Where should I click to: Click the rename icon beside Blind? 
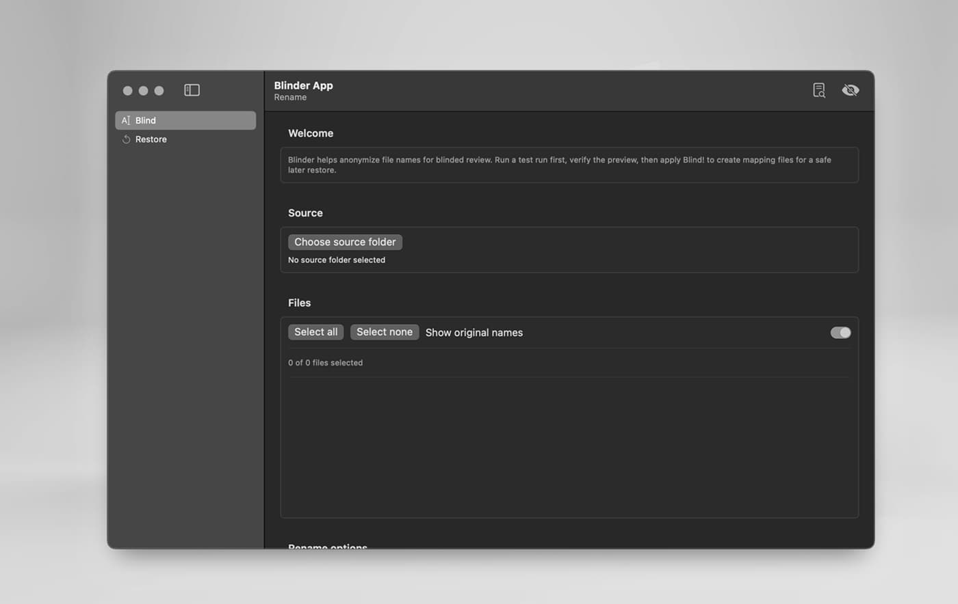pyautogui.click(x=126, y=120)
